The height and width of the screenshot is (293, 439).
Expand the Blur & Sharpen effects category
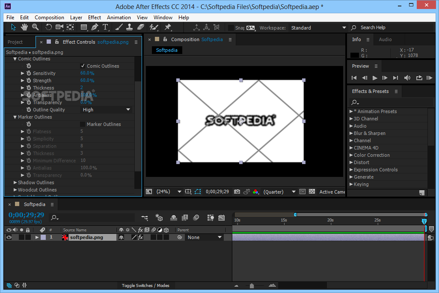coord(351,133)
